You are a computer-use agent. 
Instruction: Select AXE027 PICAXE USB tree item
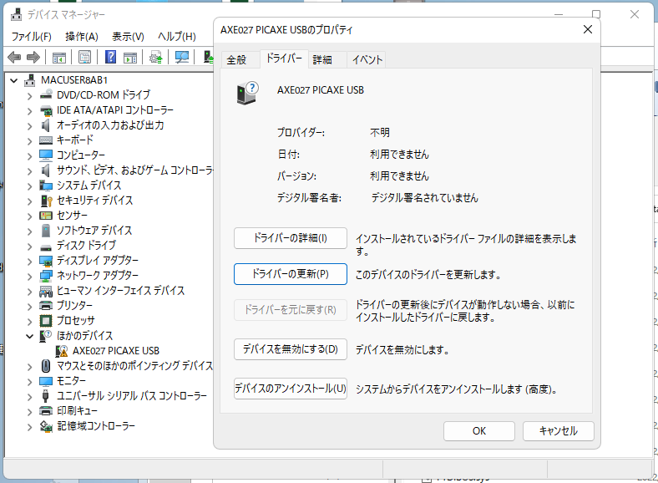coord(116,351)
